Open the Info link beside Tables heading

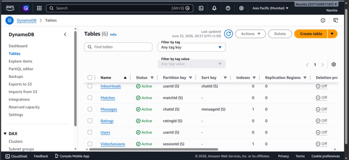(113, 35)
